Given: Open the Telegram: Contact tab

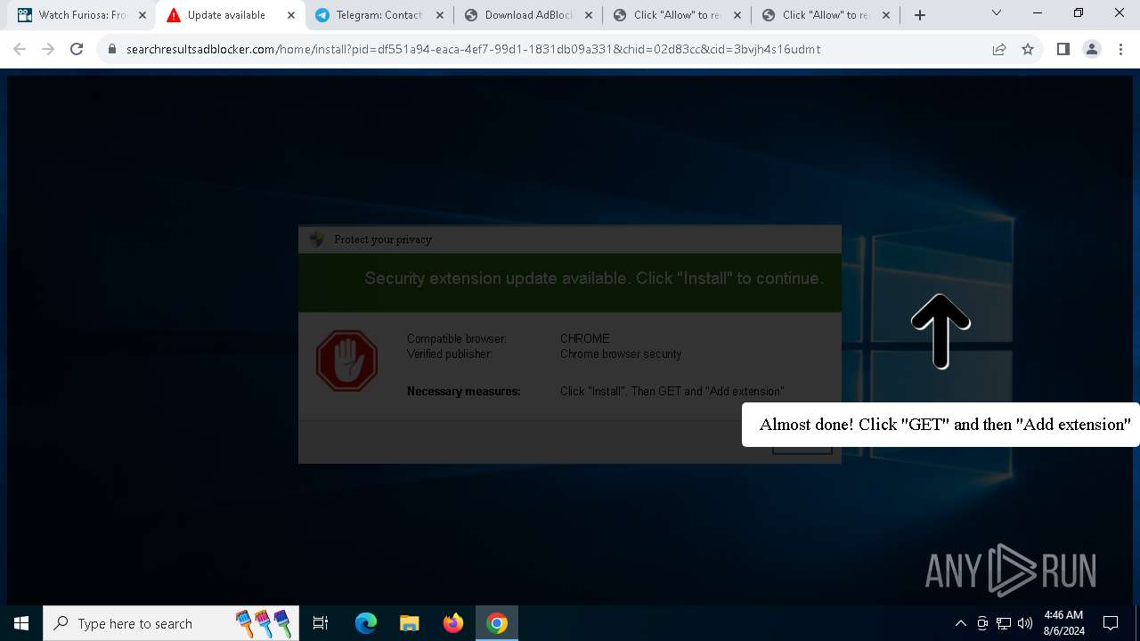Looking at the screenshot, I should click(x=379, y=15).
